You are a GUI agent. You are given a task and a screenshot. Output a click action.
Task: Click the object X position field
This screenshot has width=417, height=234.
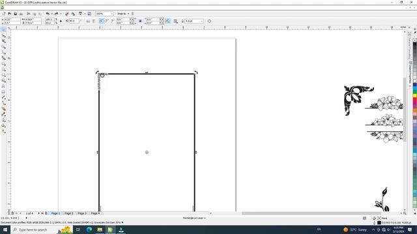[12, 19]
